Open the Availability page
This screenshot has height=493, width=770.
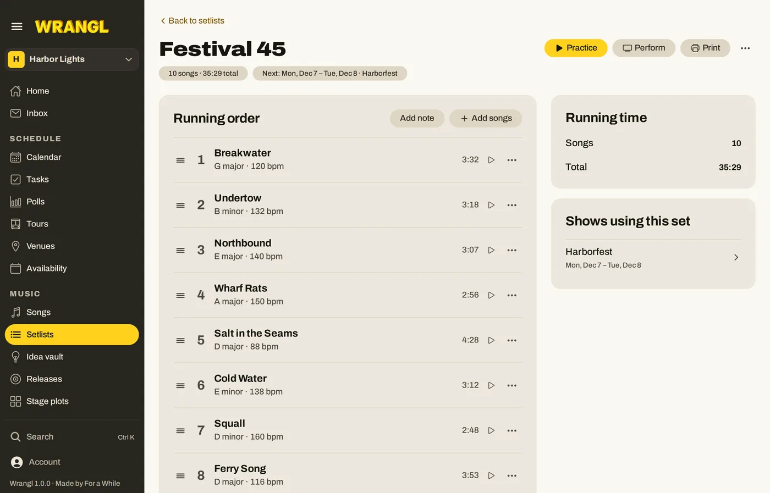click(x=72, y=269)
